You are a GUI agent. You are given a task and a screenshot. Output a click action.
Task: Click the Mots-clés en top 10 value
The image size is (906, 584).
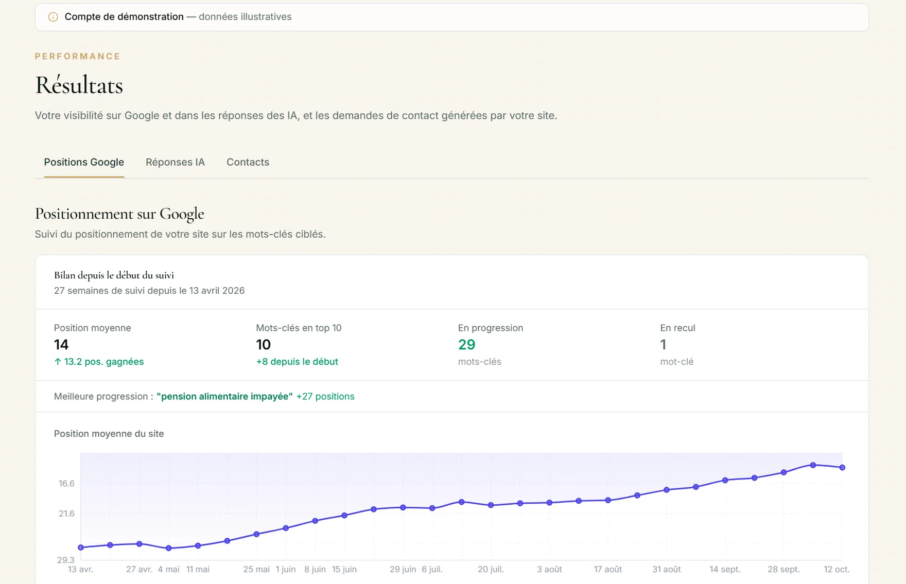click(x=263, y=345)
